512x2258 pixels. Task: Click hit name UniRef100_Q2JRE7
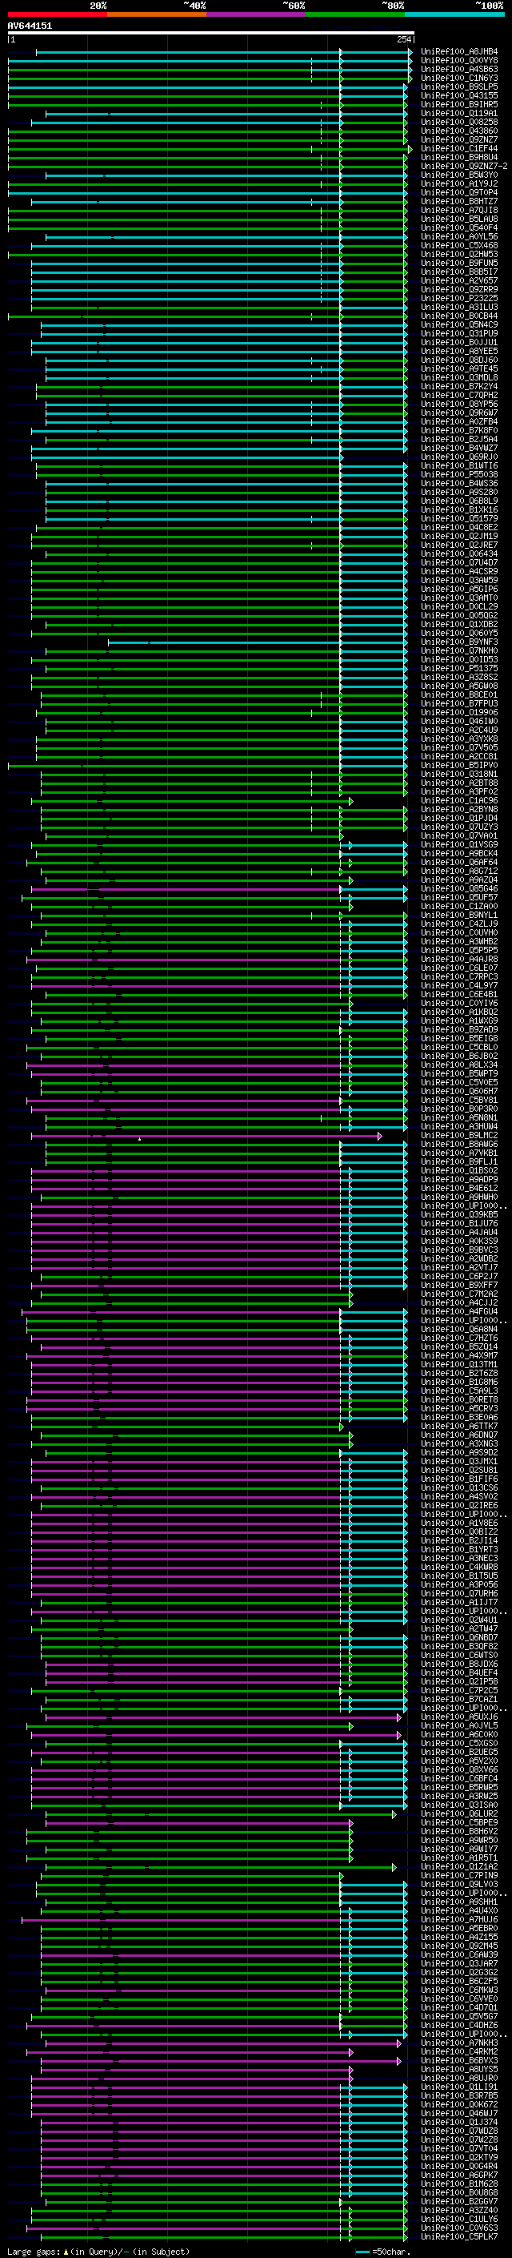pyautogui.click(x=459, y=545)
